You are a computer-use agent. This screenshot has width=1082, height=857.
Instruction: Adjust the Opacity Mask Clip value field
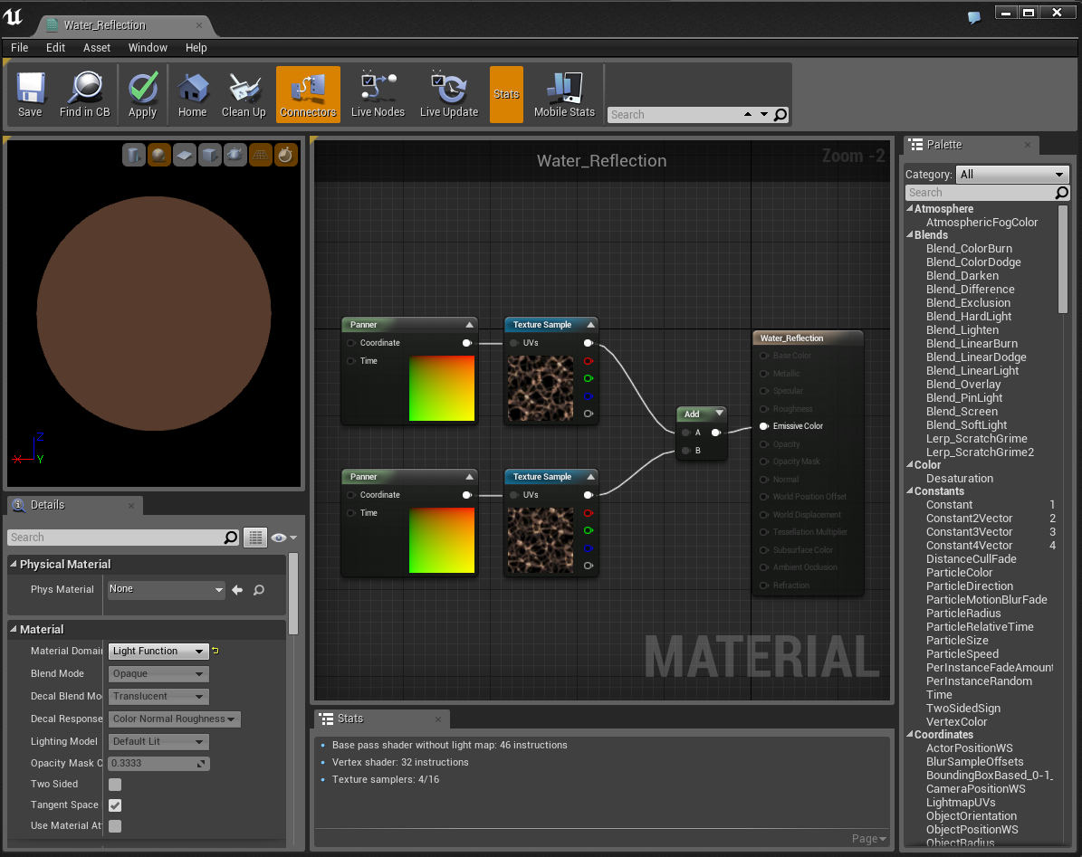pyautogui.click(x=158, y=763)
